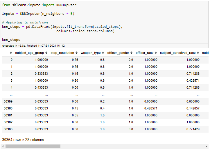Sort by the subject_age_group column icon

pos(46,53)
